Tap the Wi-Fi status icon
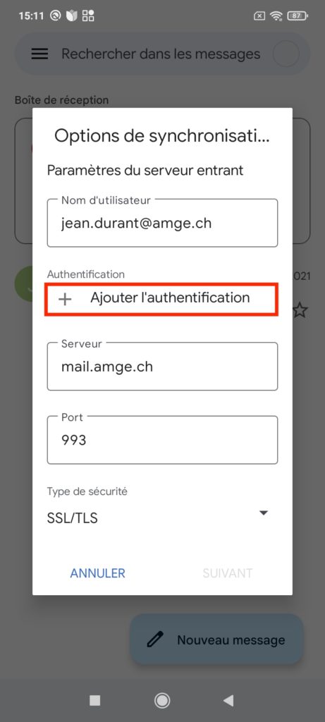This screenshot has width=325, height=722. pos(276,16)
